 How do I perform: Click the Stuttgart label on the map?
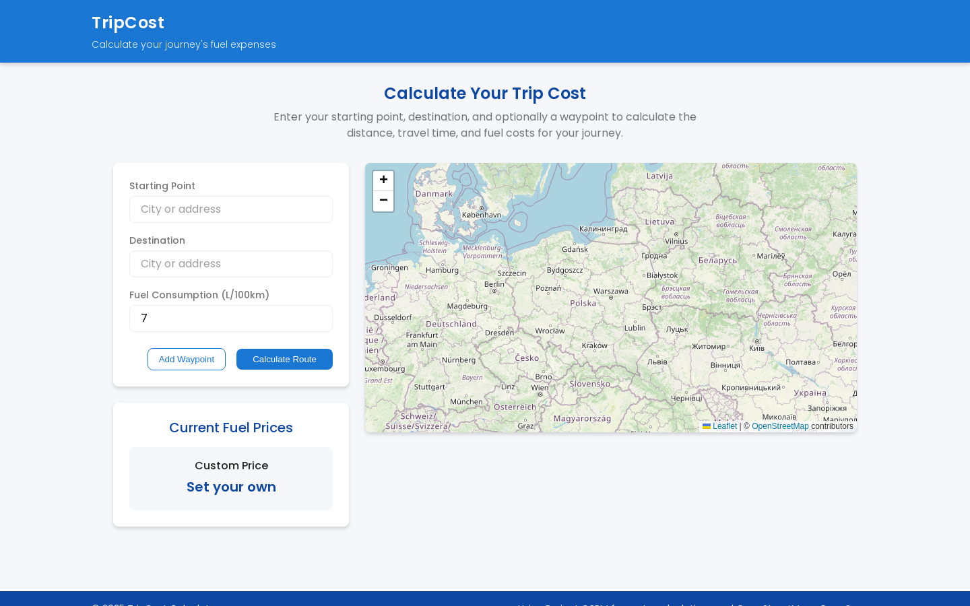point(430,387)
